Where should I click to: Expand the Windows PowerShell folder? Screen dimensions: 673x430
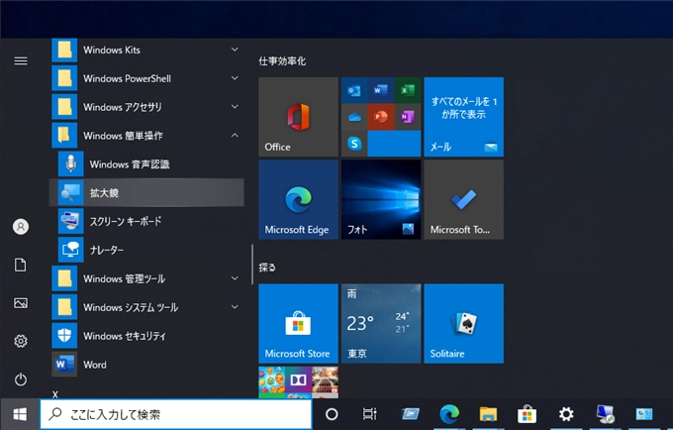pos(146,78)
